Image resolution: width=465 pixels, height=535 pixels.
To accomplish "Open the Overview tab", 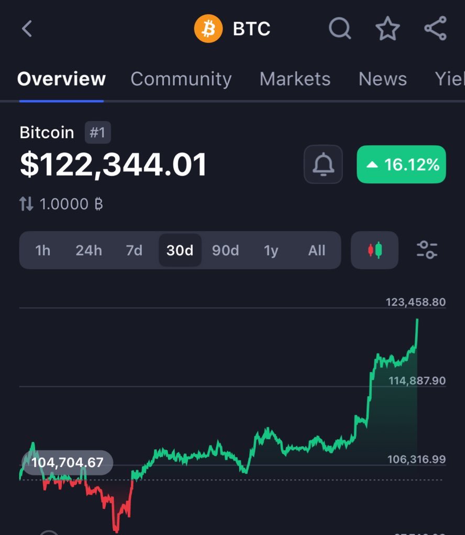I will (61, 79).
